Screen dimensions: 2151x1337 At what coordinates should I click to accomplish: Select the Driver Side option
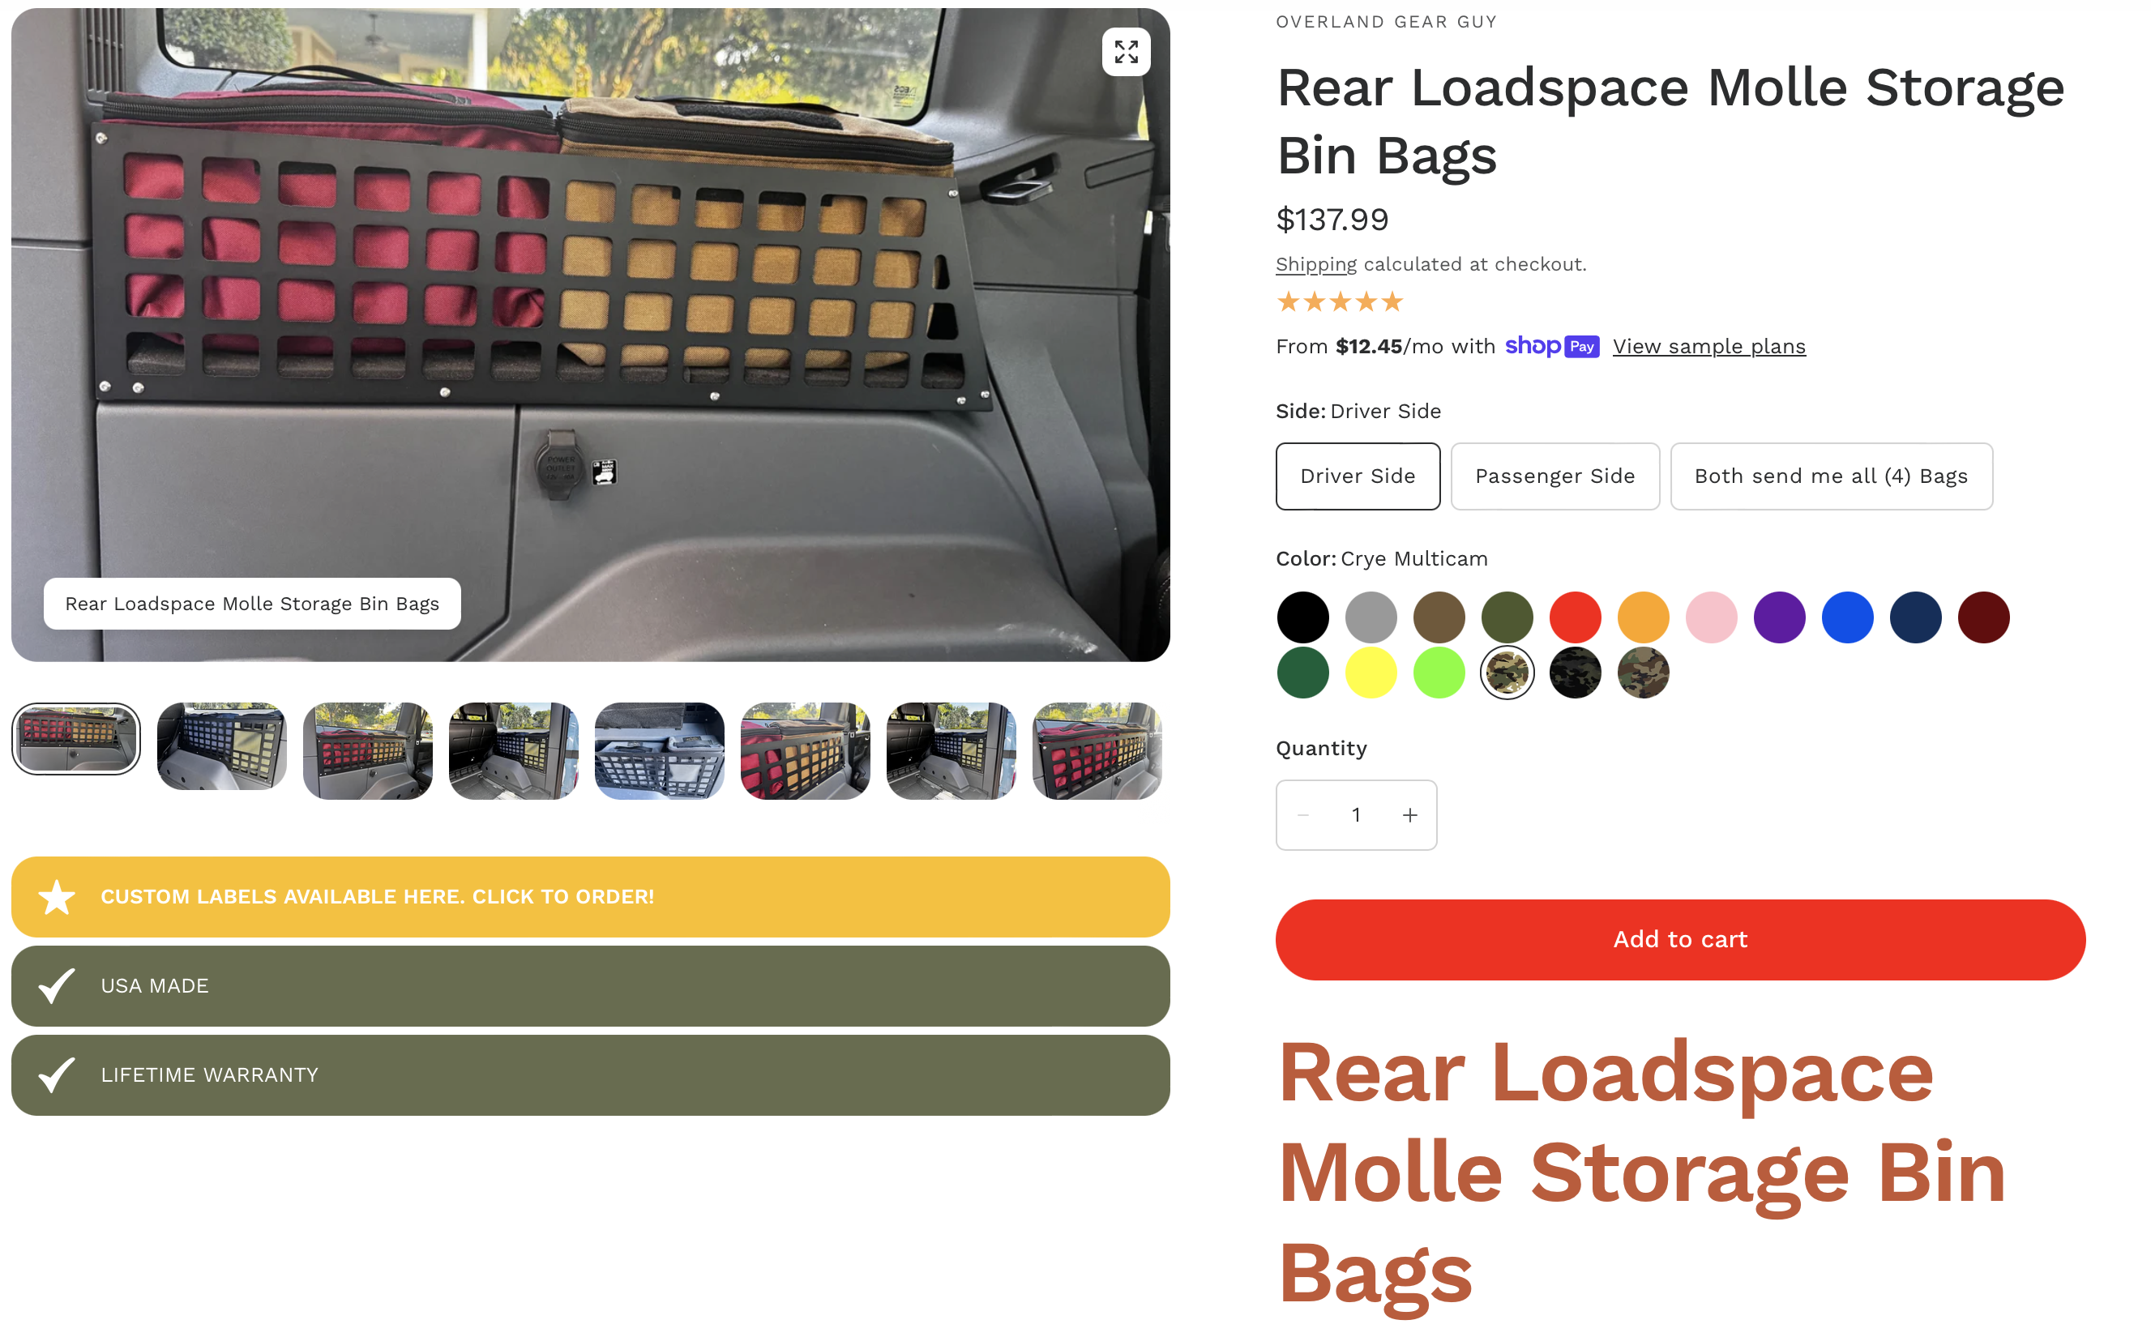tap(1358, 476)
